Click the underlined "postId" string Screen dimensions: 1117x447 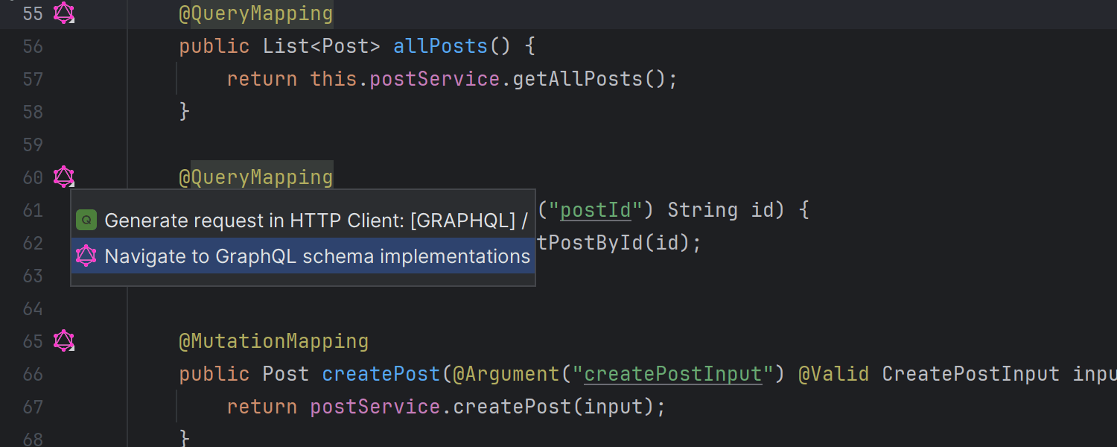tap(596, 210)
